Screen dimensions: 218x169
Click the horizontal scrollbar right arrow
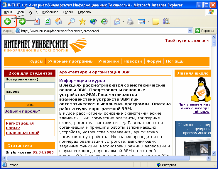(209, 158)
